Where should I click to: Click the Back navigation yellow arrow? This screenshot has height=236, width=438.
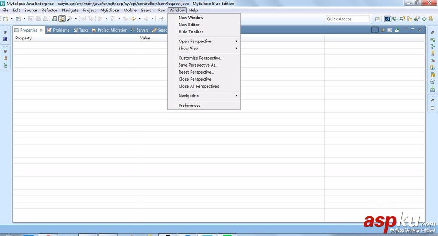coord(133,19)
